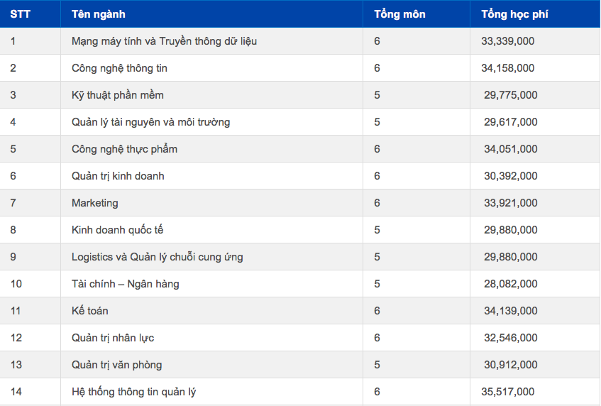The width and height of the screenshot is (601, 406).
Task: Click the Tổng học phí column header
Action: tap(514, 14)
